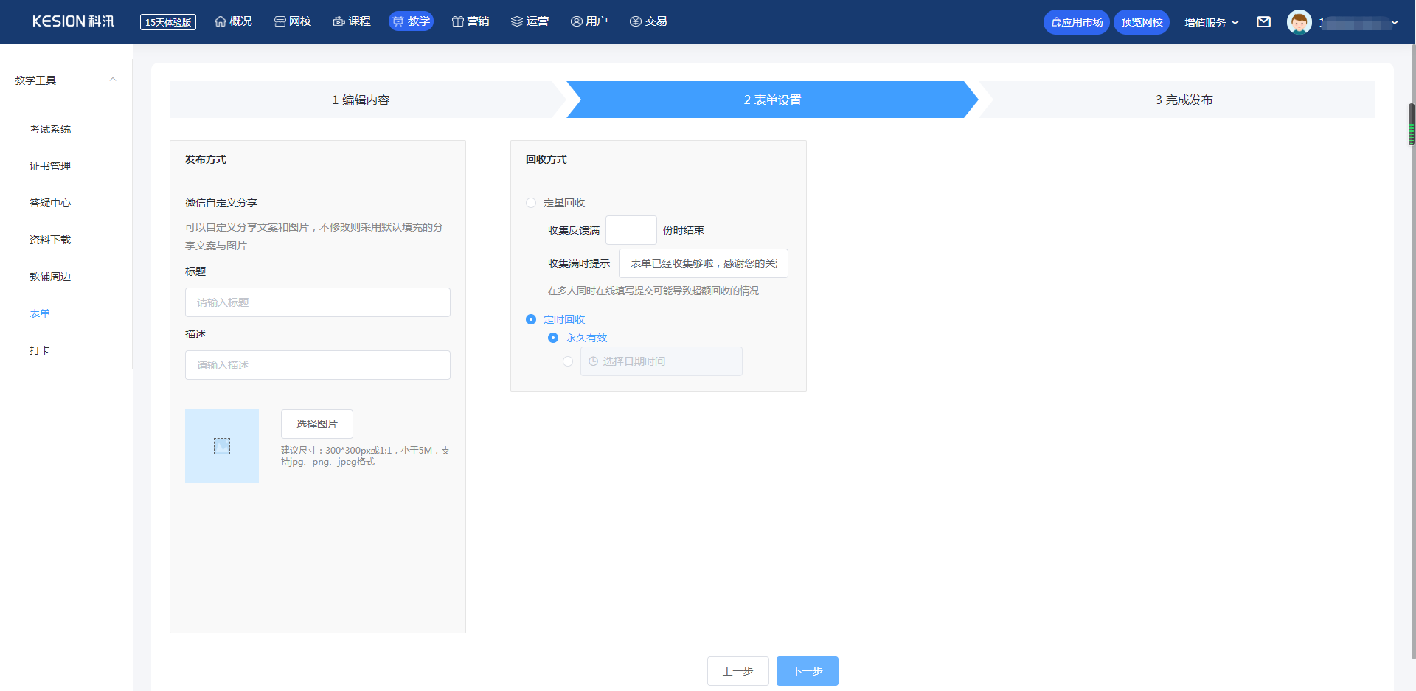
Task: Select the 定时回收 radio option
Action: [x=531, y=319]
